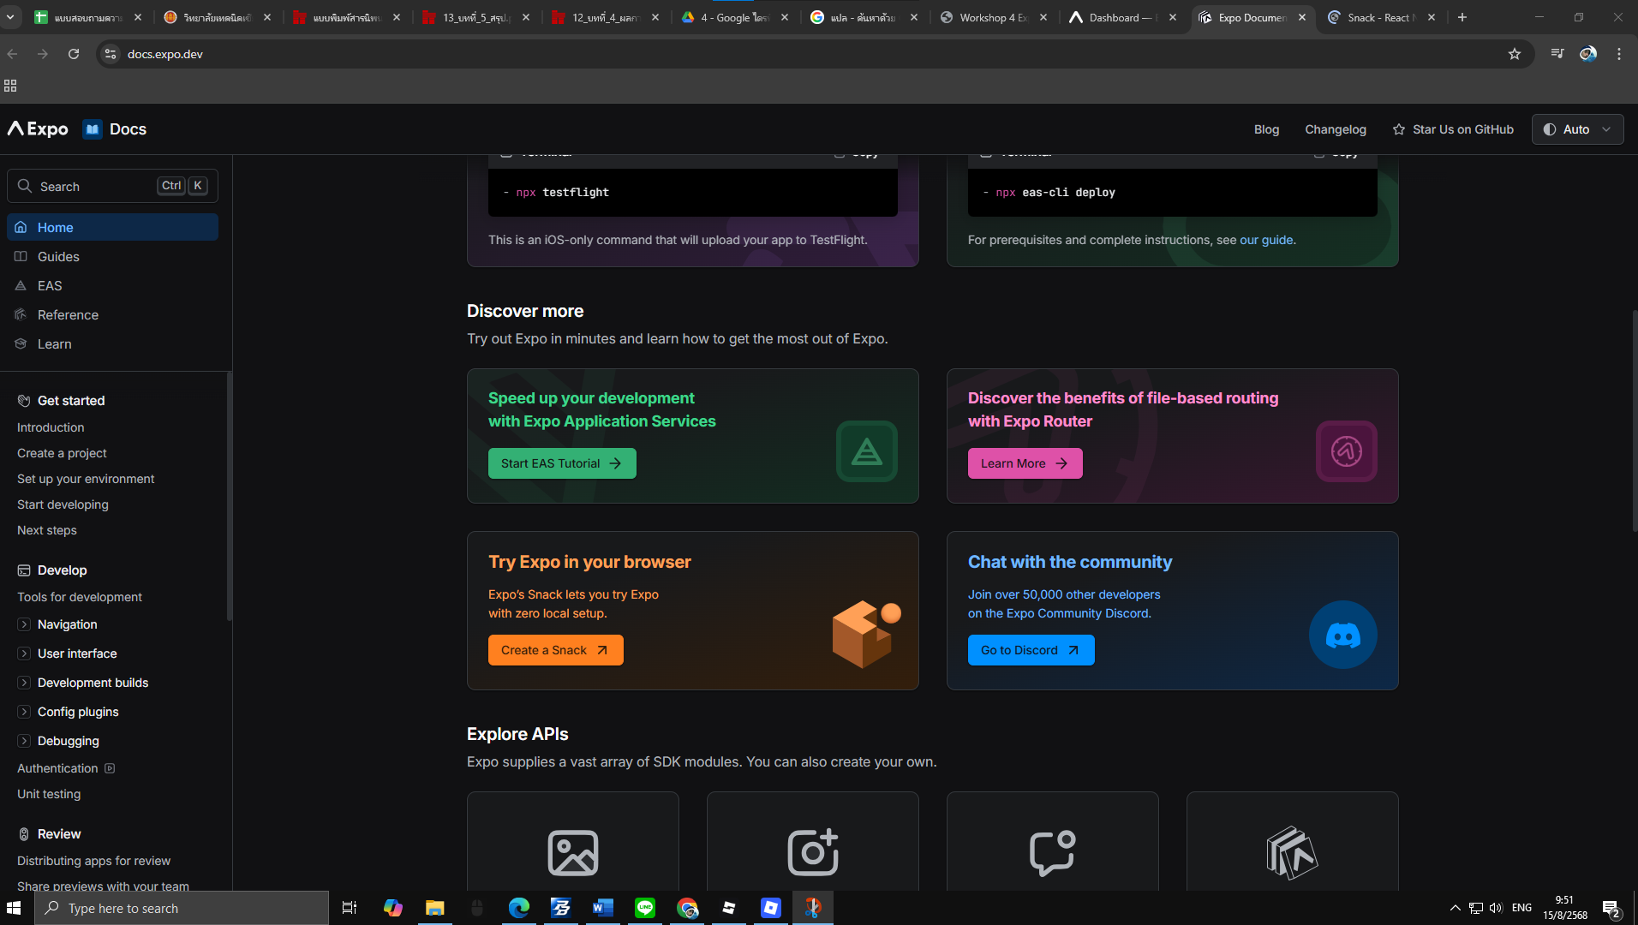Open the image picker API card
Viewport: 1638px width, 925px height.
tap(572, 851)
